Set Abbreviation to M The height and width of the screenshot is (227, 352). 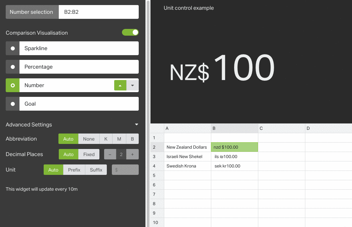[119, 139]
